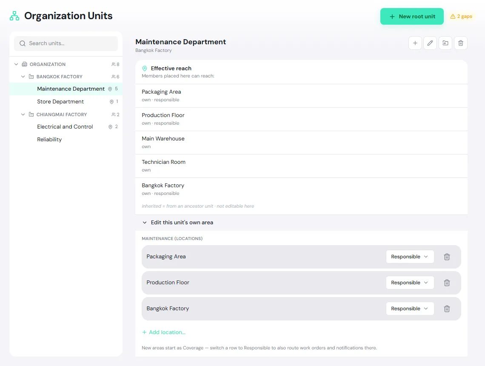
Task: Select Store Department in the tree
Action: (x=66, y=101)
